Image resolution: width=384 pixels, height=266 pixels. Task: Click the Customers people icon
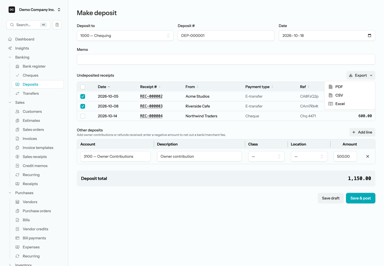pos(17,111)
